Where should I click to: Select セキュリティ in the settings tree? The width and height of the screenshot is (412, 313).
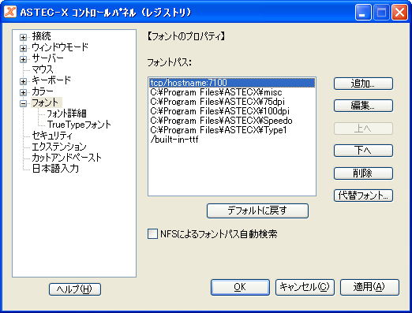point(52,136)
